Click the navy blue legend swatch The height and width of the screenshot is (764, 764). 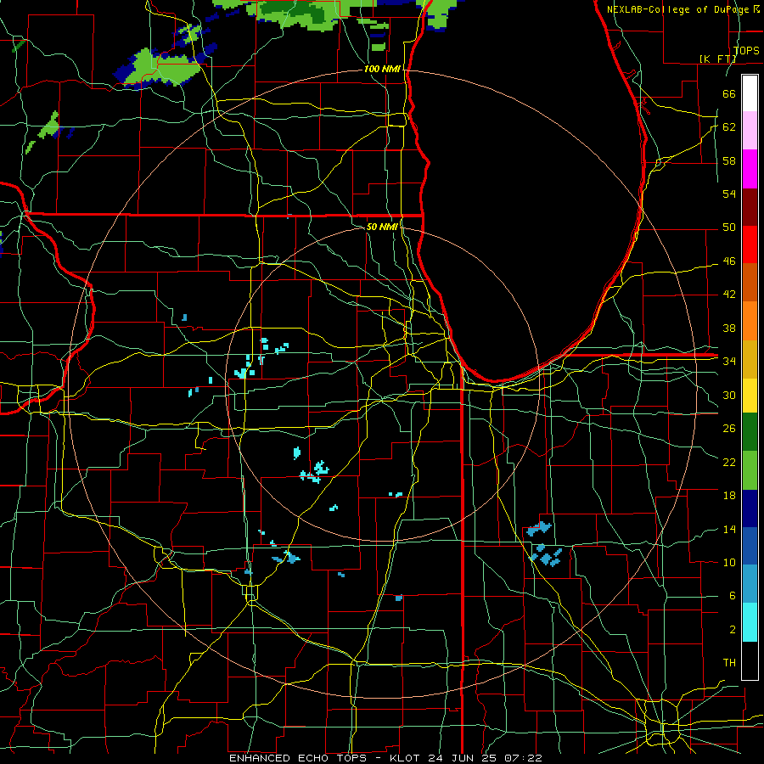click(x=750, y=508)
